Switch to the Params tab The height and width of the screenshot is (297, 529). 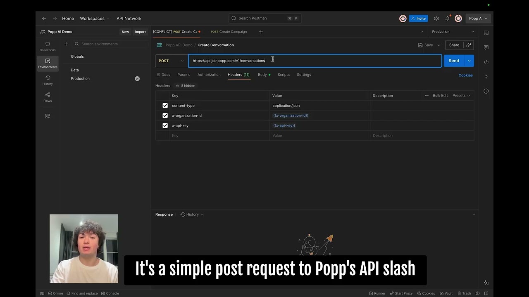(184, 75)
